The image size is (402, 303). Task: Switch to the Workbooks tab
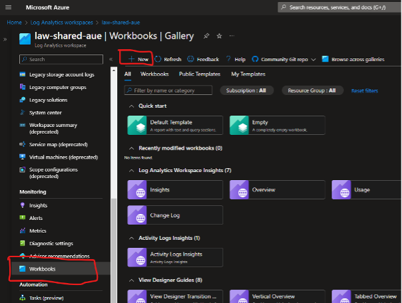154,74
